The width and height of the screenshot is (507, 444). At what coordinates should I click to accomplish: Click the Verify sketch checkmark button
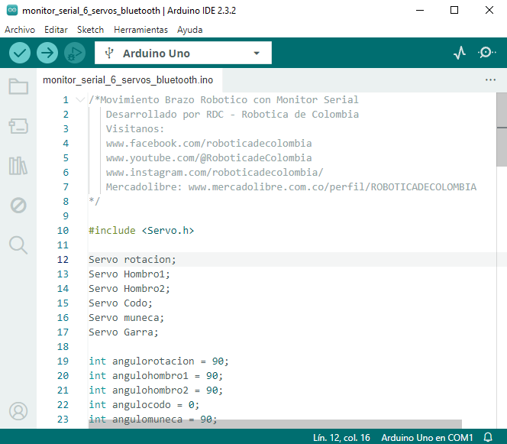pyautogui.click(x=20, y=53)
